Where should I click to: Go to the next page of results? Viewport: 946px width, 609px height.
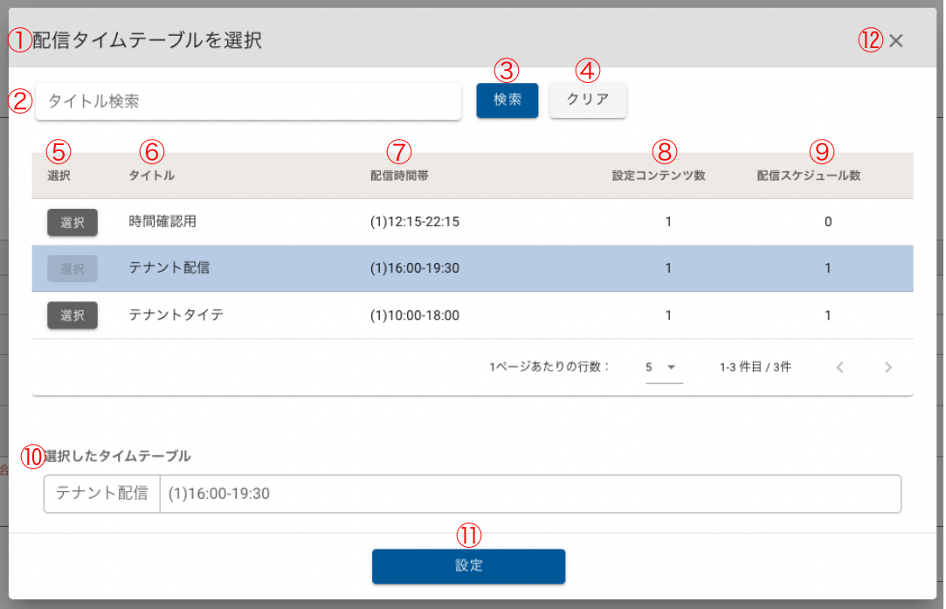(x=887, y=368)
